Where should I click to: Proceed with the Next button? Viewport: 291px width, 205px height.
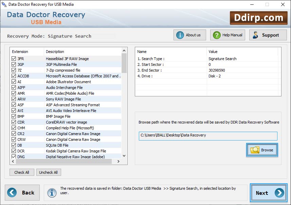(269, 193)
